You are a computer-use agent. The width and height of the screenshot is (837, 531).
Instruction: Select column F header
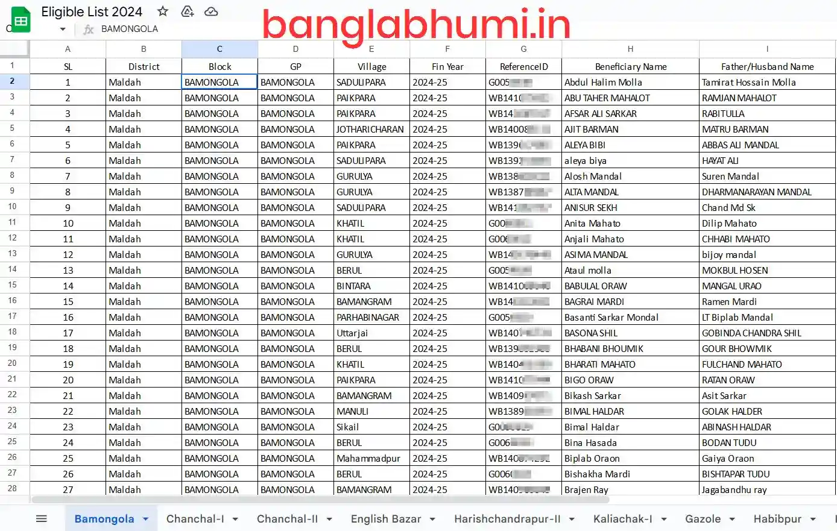click(447, 49)
